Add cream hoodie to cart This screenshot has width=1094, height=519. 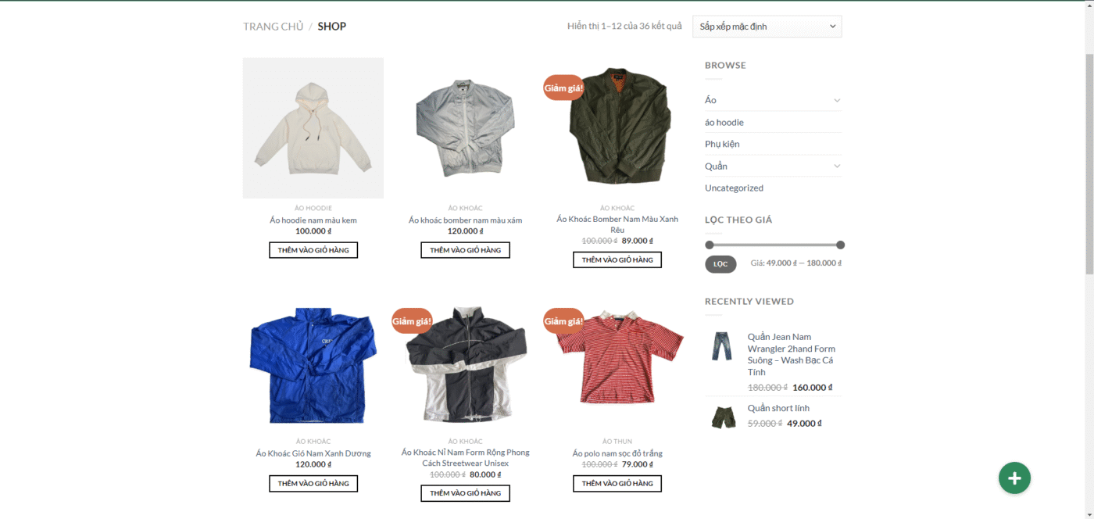(x=313, y=250)
